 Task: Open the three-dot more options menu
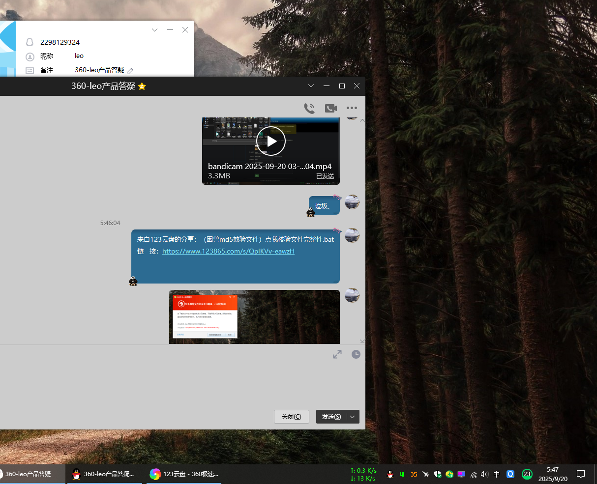[352, 108]
